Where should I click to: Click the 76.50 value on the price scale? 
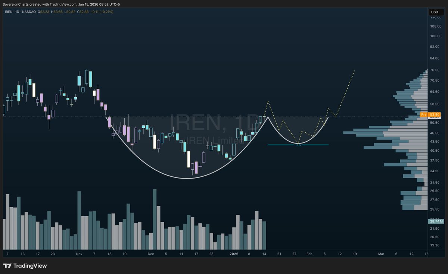pyautogui.click(x=435, y=70)
